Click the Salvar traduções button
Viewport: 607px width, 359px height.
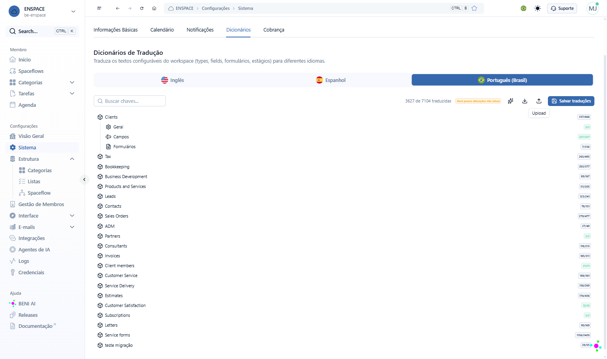(571, 101)
